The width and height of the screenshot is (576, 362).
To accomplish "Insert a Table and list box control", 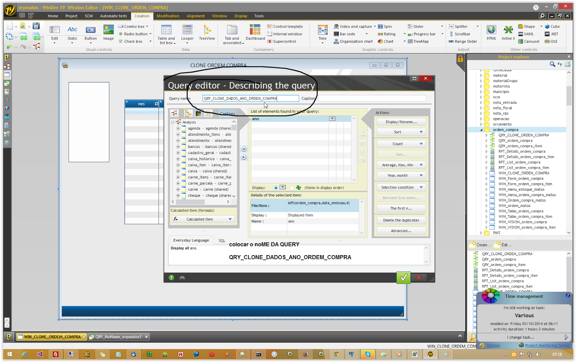I will [x=166, y=35].
